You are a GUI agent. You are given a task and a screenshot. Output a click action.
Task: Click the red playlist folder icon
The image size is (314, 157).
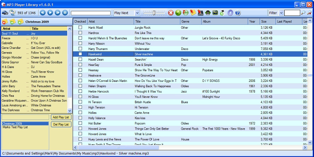point(5,22)
